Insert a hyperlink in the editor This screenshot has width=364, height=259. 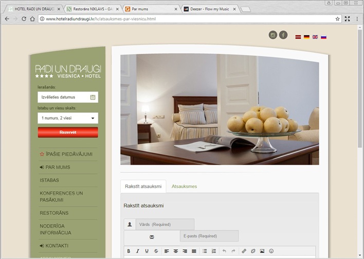pyautogui.click(x=244, y=251)
